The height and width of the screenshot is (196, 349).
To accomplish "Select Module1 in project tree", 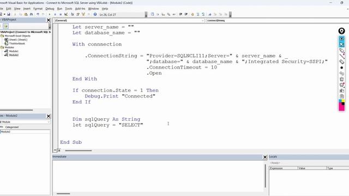I will [x=14, y=51].
